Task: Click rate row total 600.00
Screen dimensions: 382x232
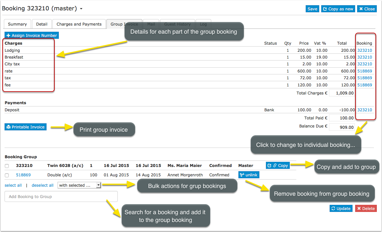Action: (348, 71)
